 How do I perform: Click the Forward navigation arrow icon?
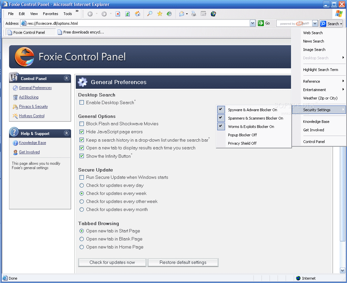pos(104,14)
